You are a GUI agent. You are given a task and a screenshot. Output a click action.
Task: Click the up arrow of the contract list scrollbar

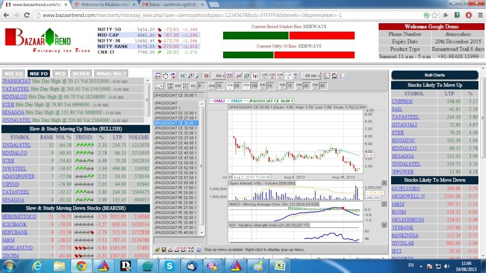tap(202, 104)
